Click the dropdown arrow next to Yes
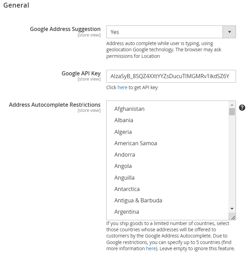 click(229, 32)
